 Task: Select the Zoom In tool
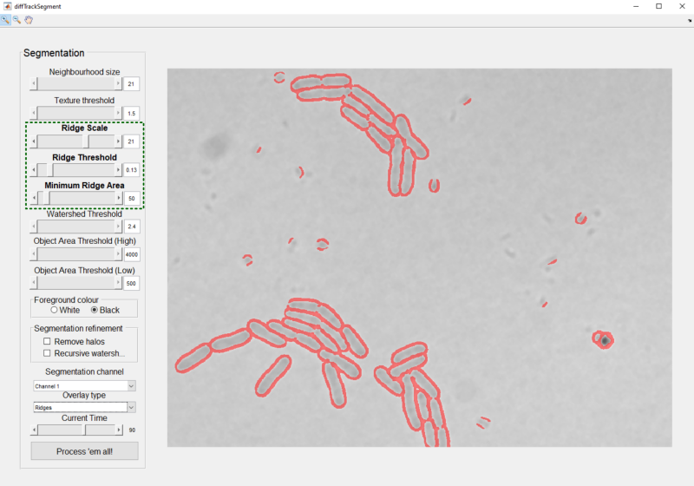click(x=5, y=20)
